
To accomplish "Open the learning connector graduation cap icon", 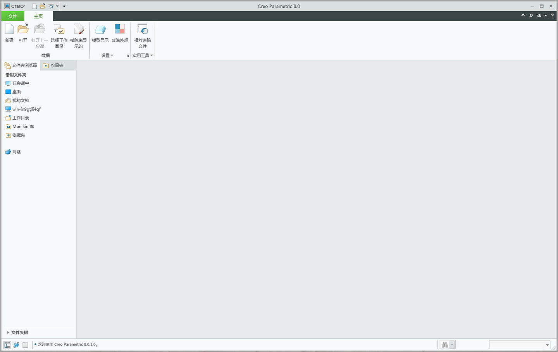I will (x=539, y=15).
